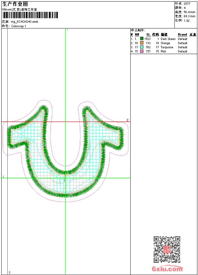
Task: Select the height value 56.4 mm
Action: tap(189, 12)
